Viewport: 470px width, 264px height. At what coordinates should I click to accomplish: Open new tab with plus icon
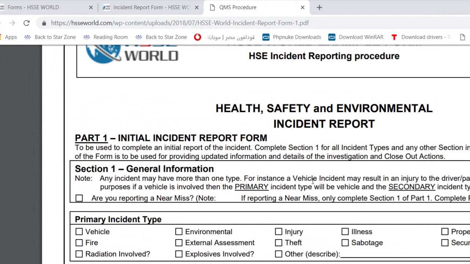(x=319, y=7)
